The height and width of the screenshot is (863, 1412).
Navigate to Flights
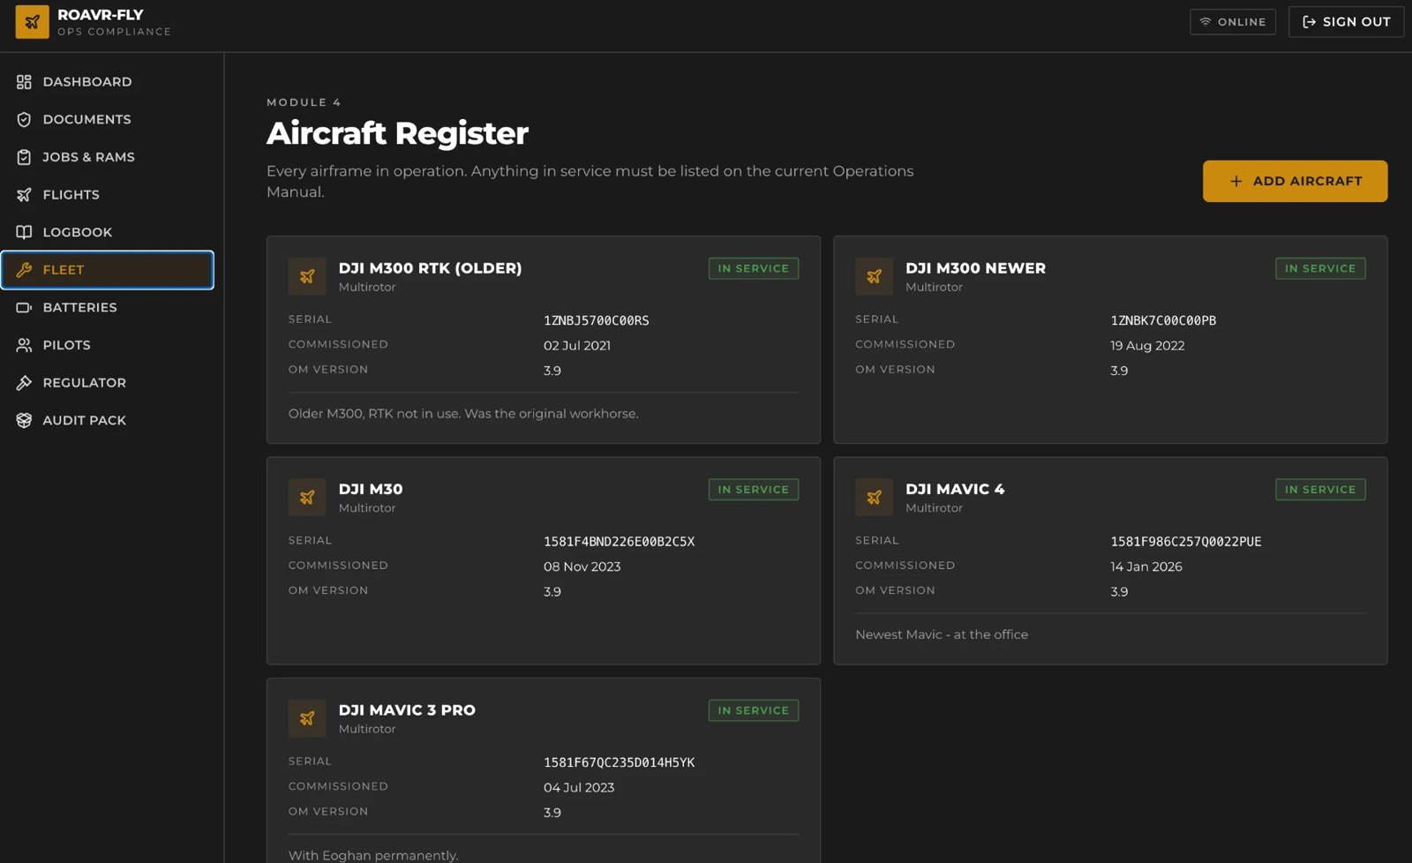pos(107,195)
